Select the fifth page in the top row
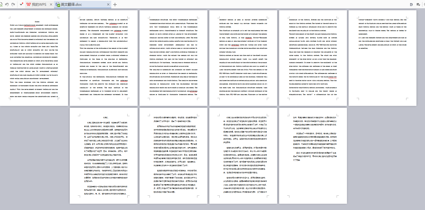Image resolution: width=425 pixels, height=210 pixels. coord(313,58)
